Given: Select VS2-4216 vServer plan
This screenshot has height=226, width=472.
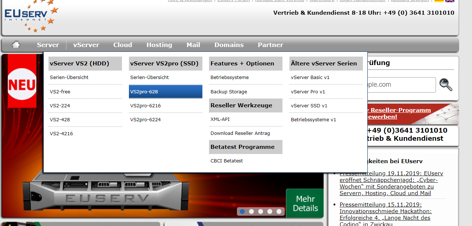Looking at the screenshot, I should click(x=85, y=133).
